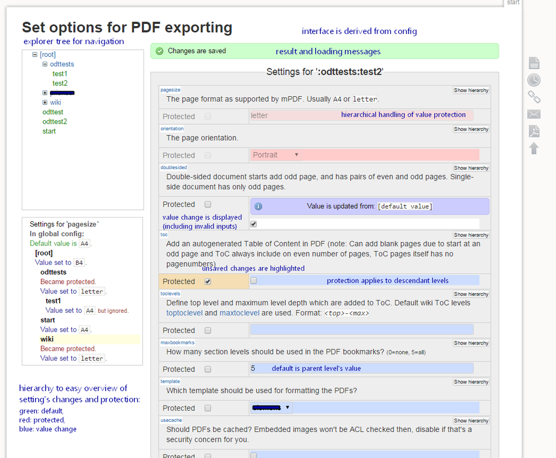Open the Portrait orientation dropdown
Screen dimensions: 556x458
[276, 155]
